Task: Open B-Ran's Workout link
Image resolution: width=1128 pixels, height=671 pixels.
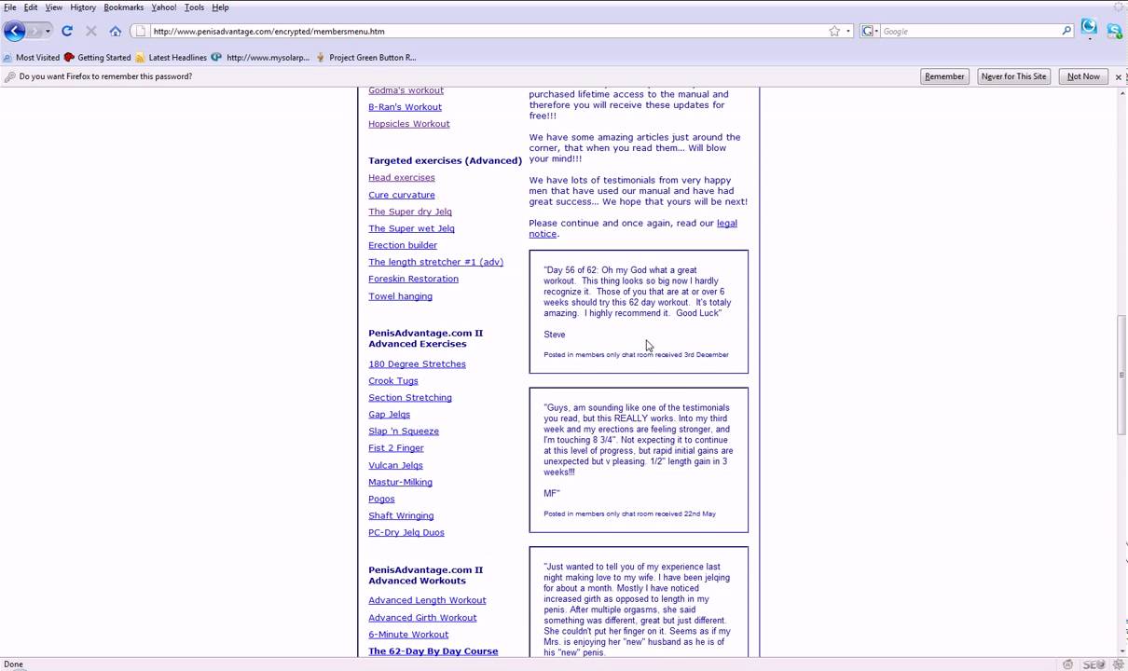Action: [405, 107]
